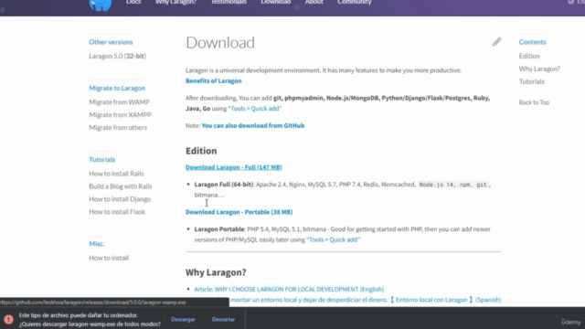Click the Why Laragon? section heading
The height and width of the screenshot is (329, 585).
[x=216, y=272]
